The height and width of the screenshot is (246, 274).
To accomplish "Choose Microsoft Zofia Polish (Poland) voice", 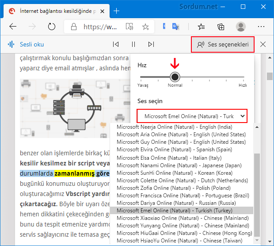I will pyautogui.click(x=181, y=188).
